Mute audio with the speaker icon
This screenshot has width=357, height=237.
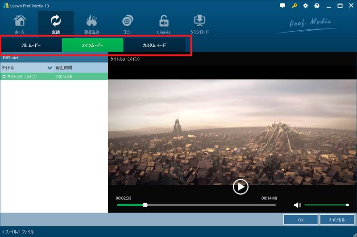coord(297,205)
